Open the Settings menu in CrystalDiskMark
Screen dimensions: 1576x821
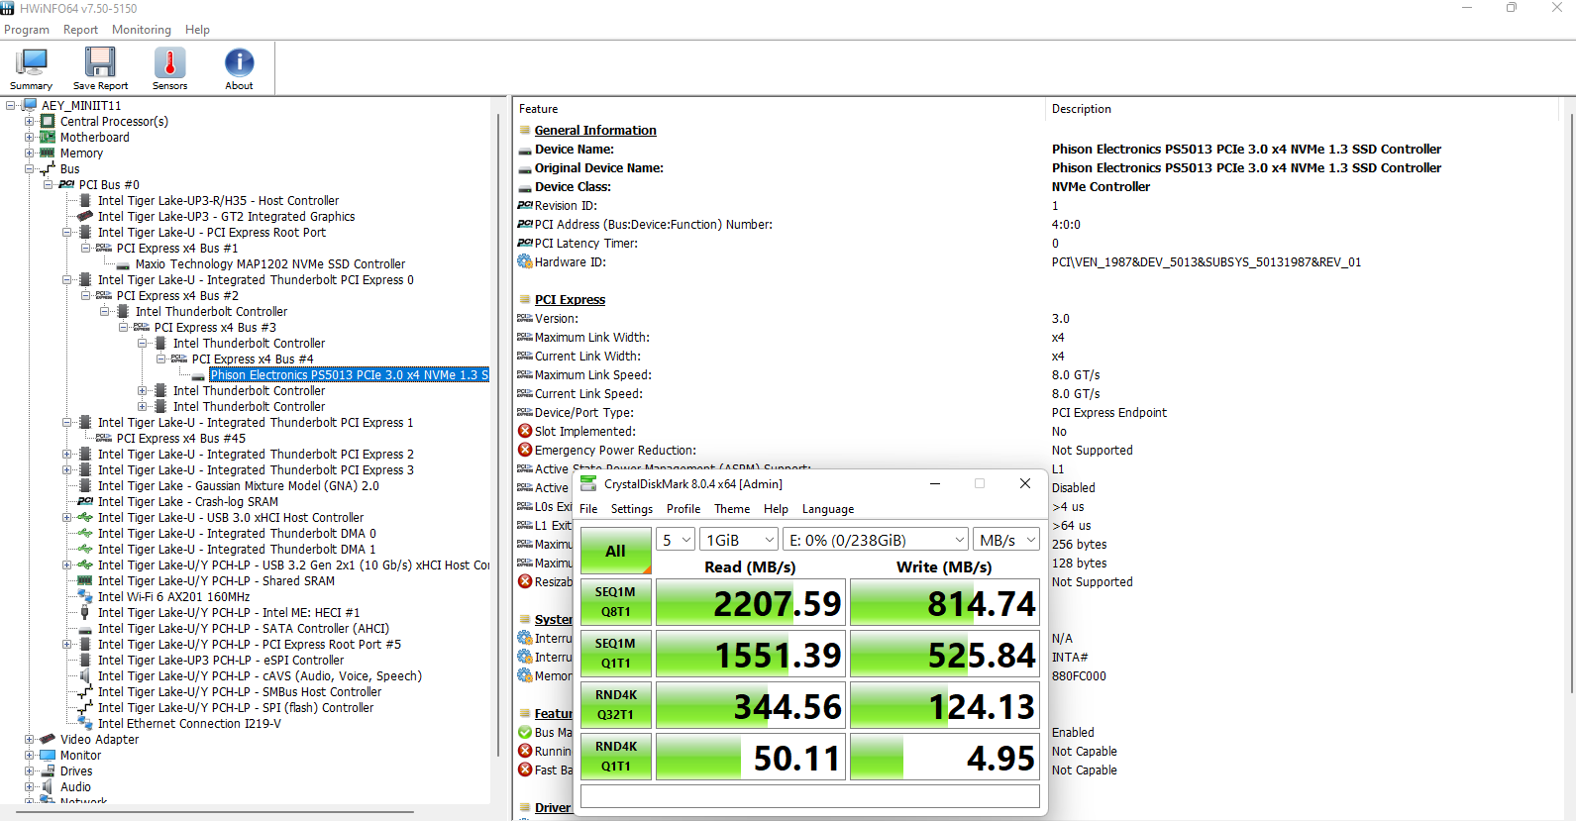(x=632, y=509)
